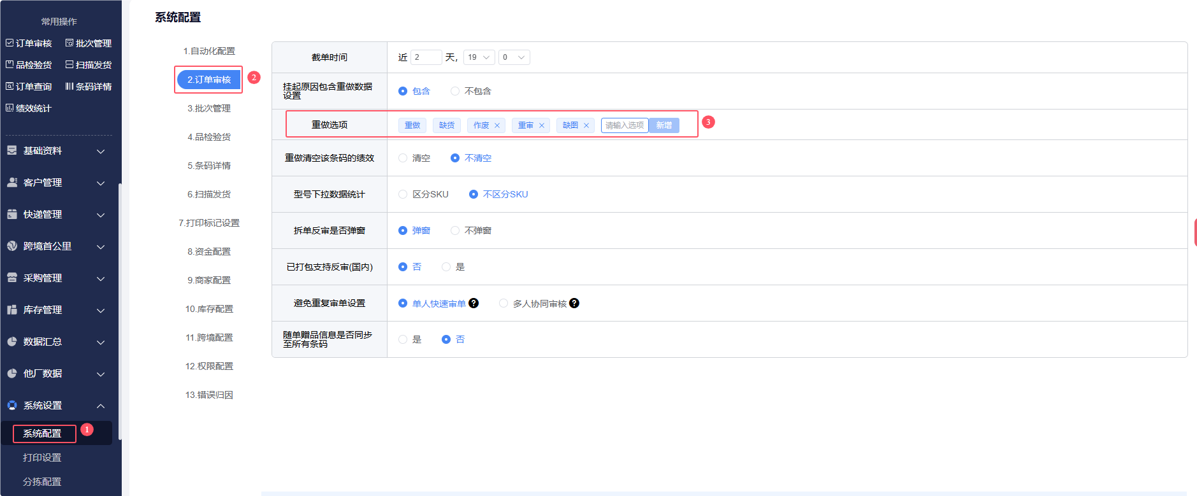Click help icon next to 多人协同审核
The image size is (1197, 496).
pyautogui.click(x=574, y=303)
